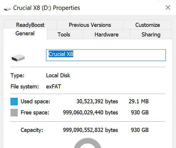This screenshot has height=148, width=176.
Task: Click the disk usage donut chart
Action: tap(88, 143)
